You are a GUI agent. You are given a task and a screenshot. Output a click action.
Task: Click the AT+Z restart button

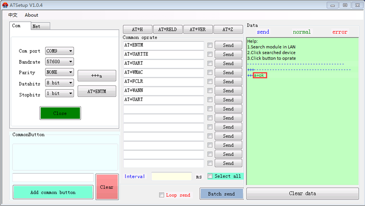coord(228,30)
